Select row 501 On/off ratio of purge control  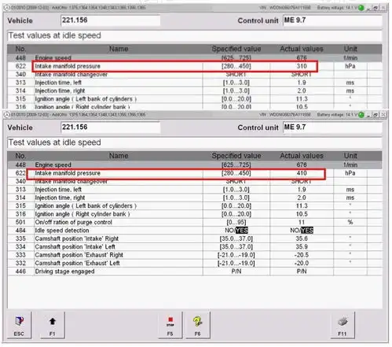[x=195, y=222]
